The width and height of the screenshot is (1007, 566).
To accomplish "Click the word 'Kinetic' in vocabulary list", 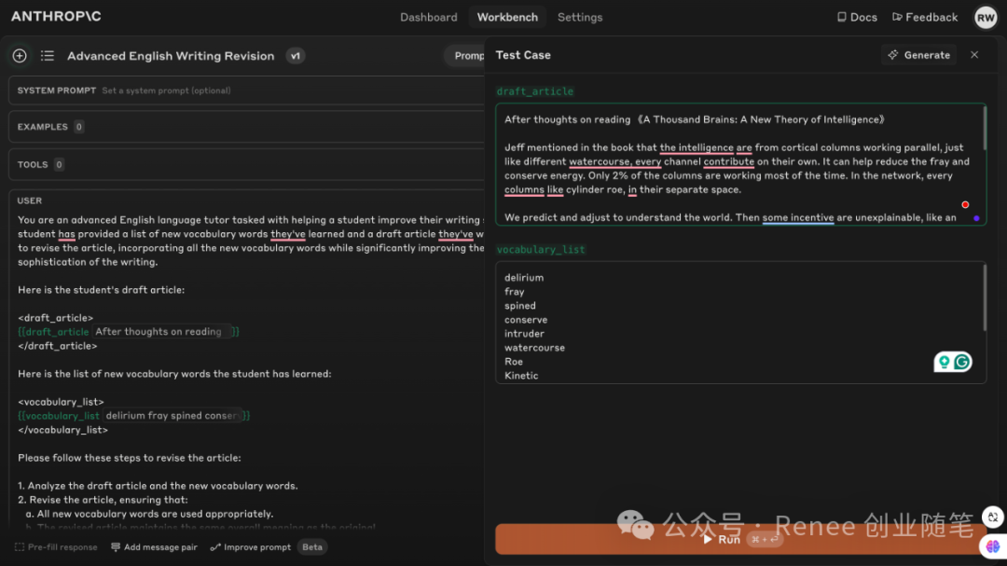I will tap(521, 376).
